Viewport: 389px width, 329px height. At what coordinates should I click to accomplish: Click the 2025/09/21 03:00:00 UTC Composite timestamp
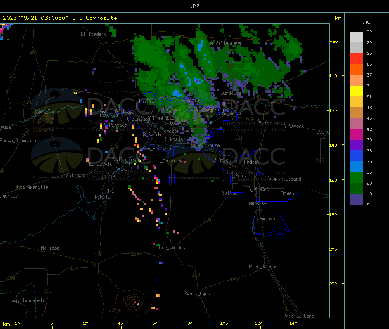tap(60, 18)
